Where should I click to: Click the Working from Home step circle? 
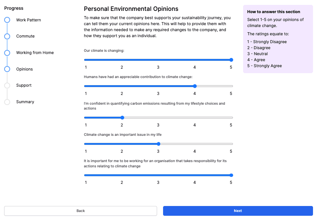point(7,53)
